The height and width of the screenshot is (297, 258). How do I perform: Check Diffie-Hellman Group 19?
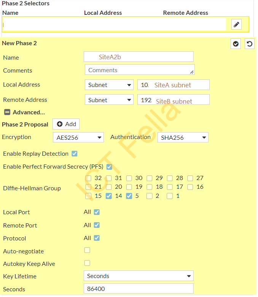129,187
